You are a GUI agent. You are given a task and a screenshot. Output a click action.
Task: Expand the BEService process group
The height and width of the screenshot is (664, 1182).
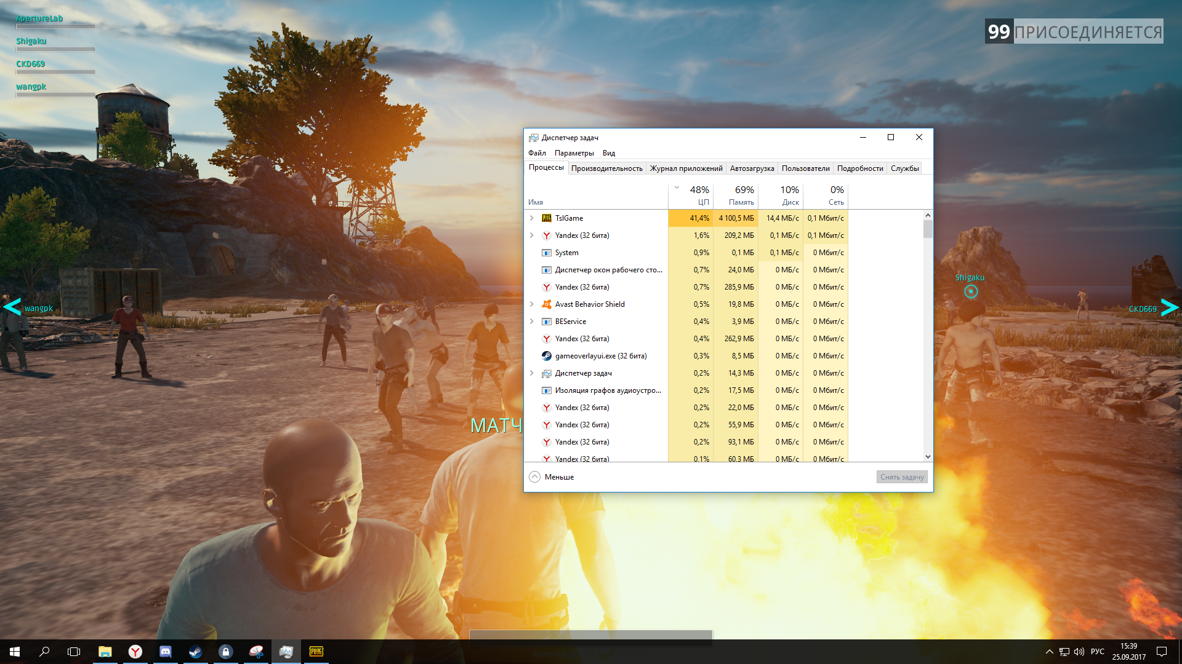click(532, 322)
